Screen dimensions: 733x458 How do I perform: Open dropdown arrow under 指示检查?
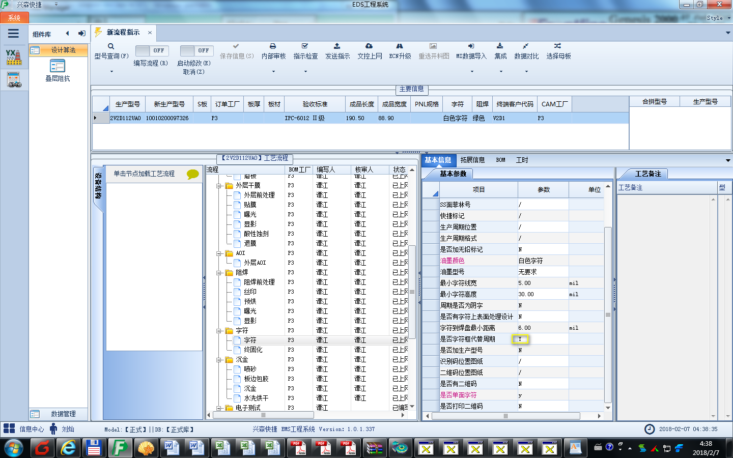305,72
